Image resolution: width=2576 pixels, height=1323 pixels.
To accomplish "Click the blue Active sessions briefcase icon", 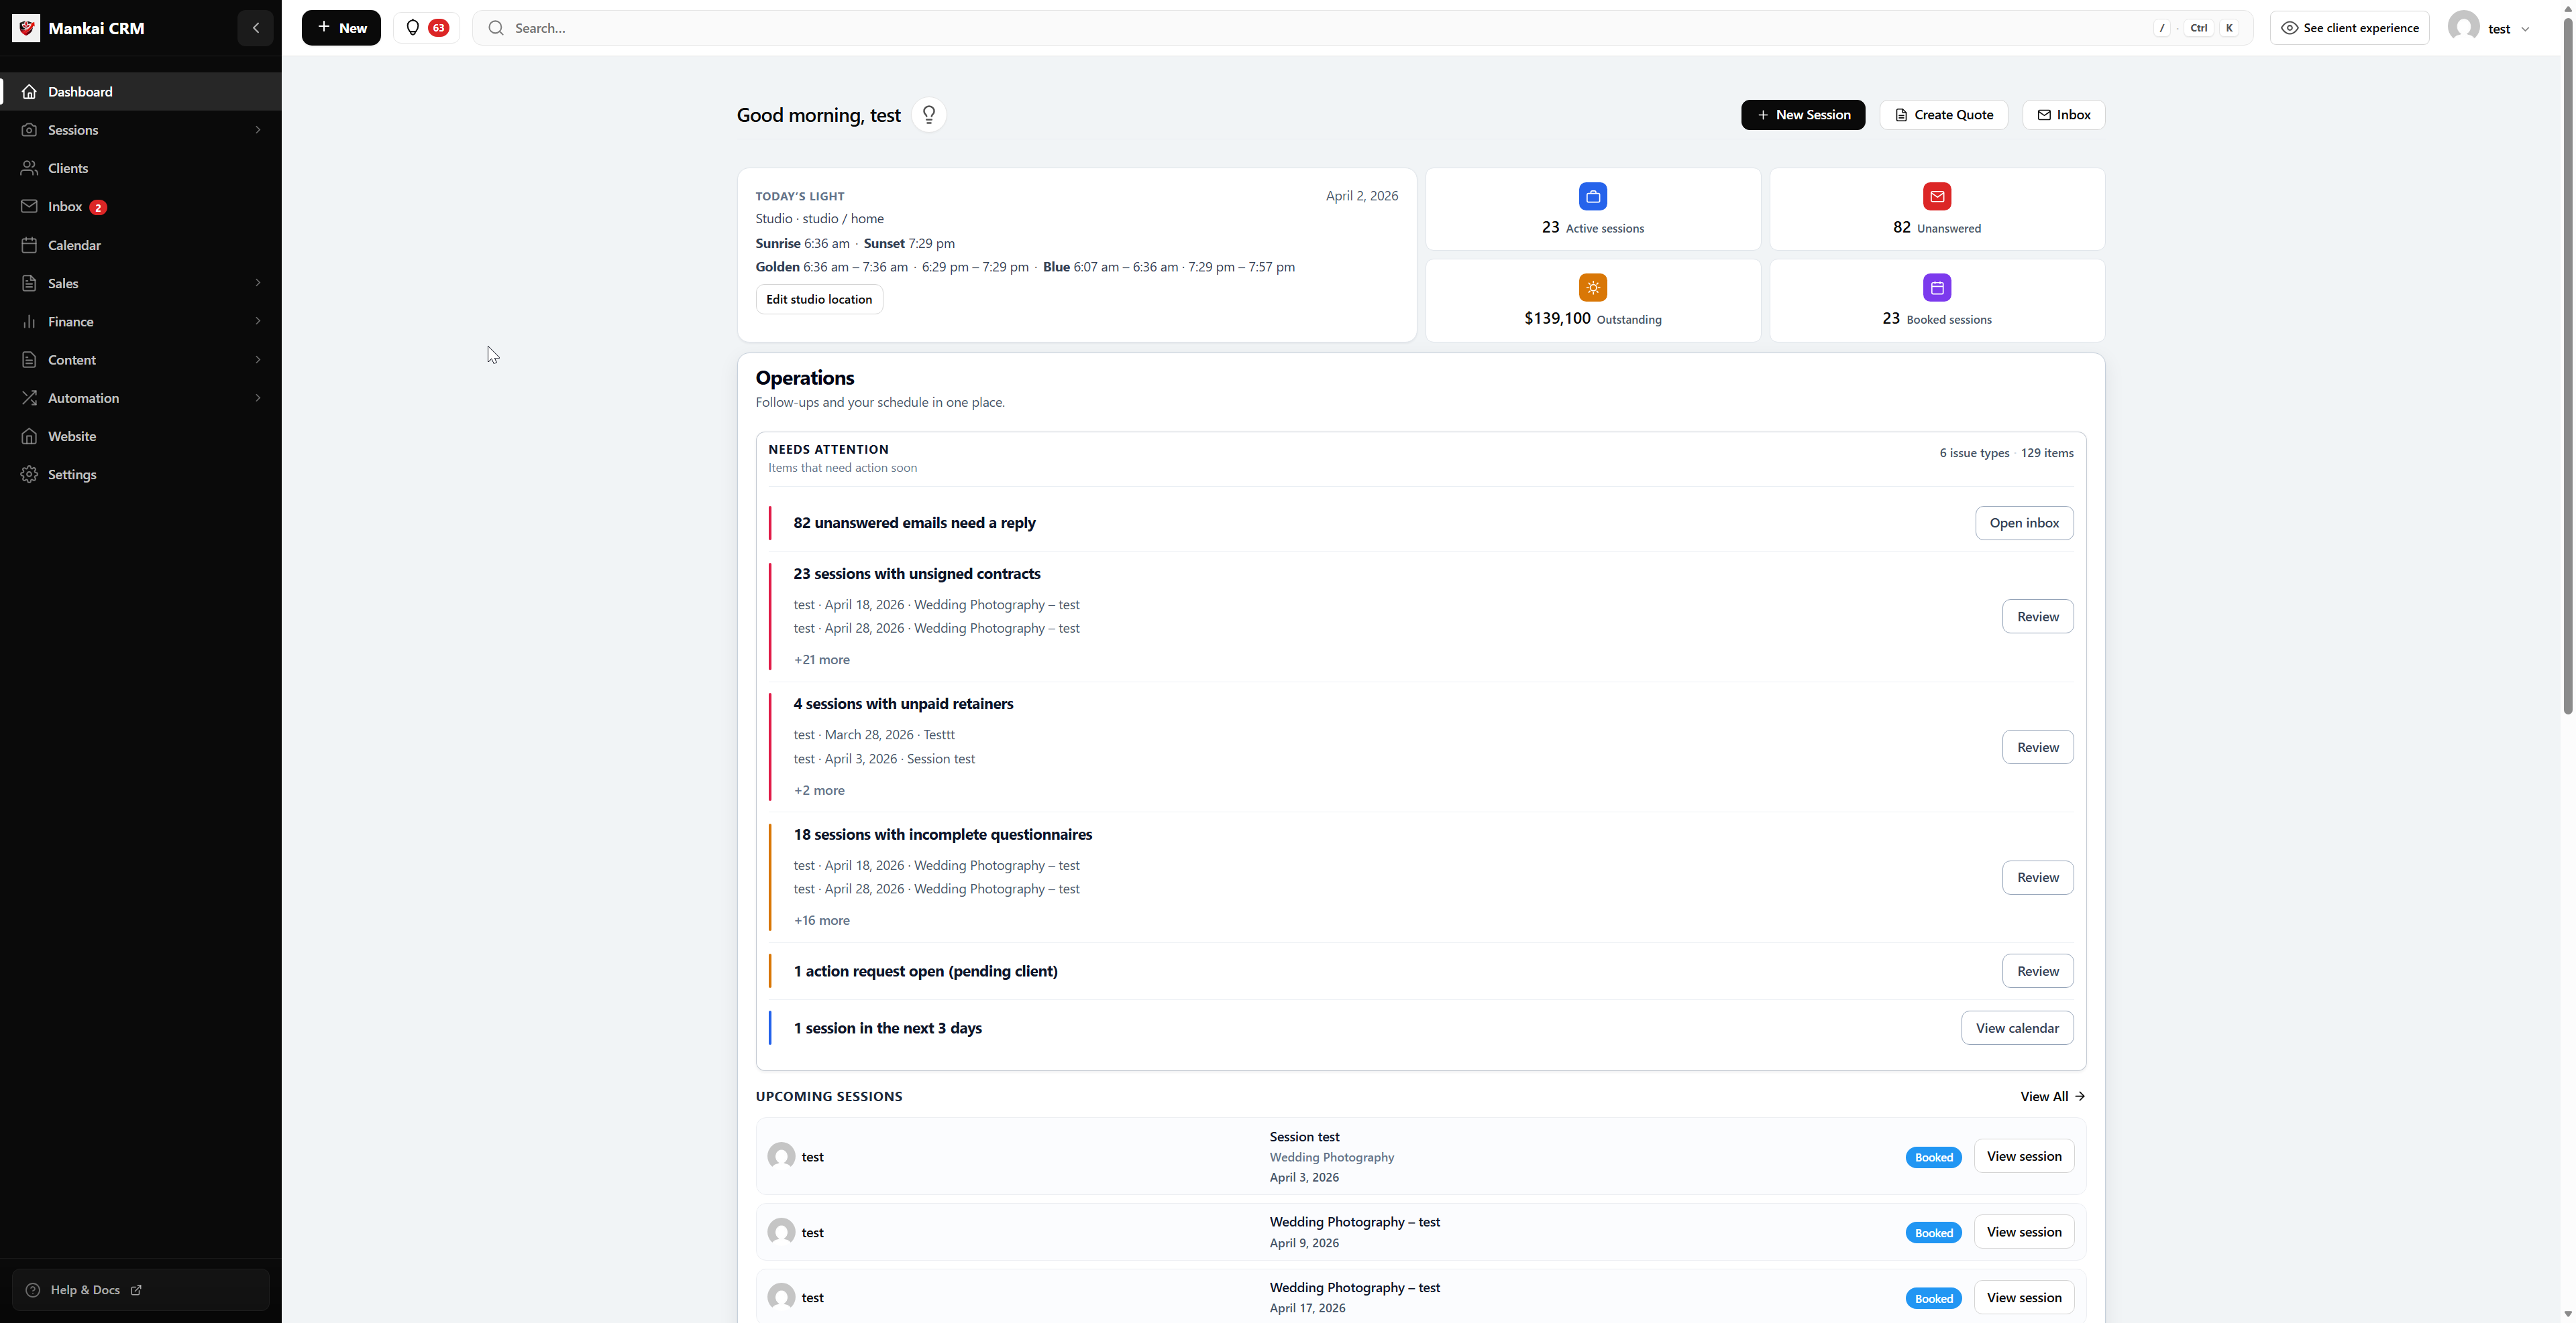I will pyautogui.click(x=1592, y=197).
